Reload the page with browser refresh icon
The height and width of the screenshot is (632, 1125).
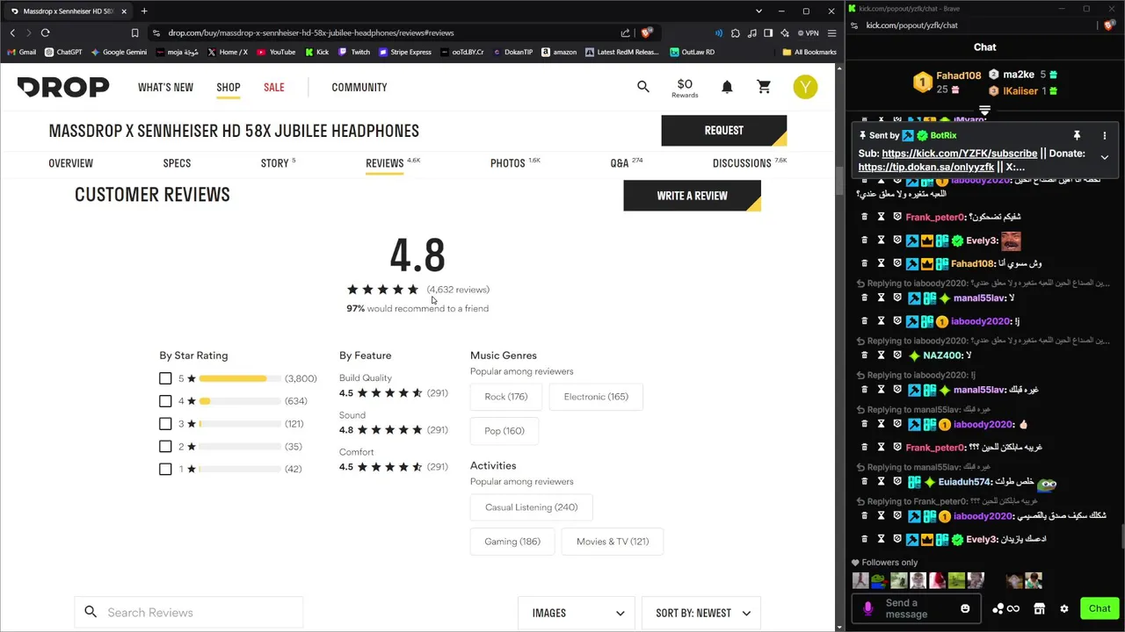tap(46, 32)
